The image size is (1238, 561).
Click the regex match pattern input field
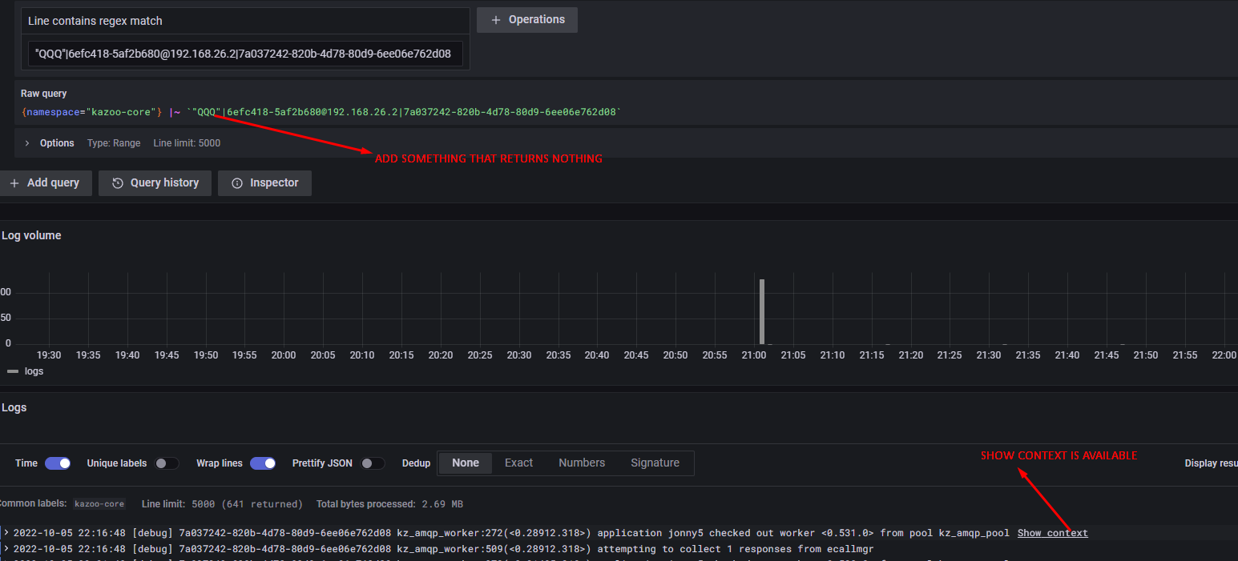click(x=245, y=54)
